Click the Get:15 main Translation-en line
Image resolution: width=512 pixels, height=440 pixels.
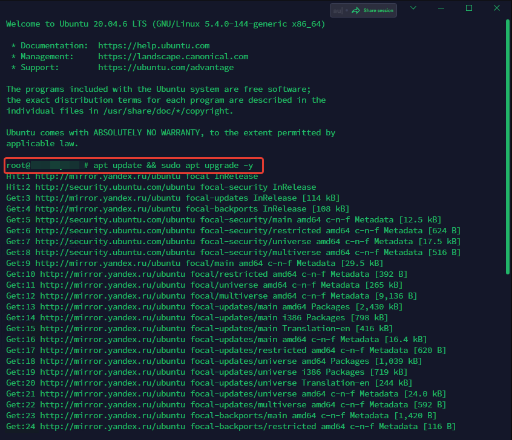click(200, 328)
